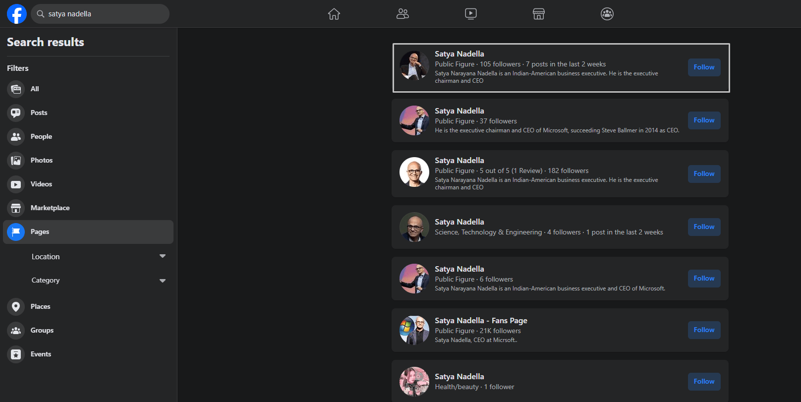Open the avatar of the 6 followers page
The height and width of the screenshot is (402, 801).
414,279
